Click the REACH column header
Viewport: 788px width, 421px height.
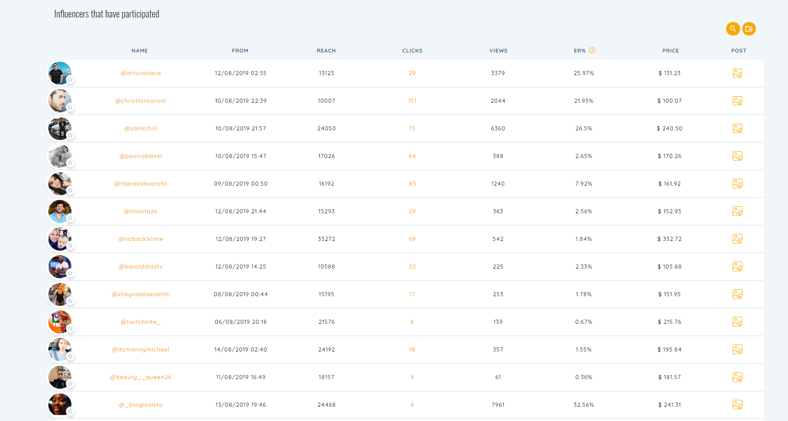(326, 51)
